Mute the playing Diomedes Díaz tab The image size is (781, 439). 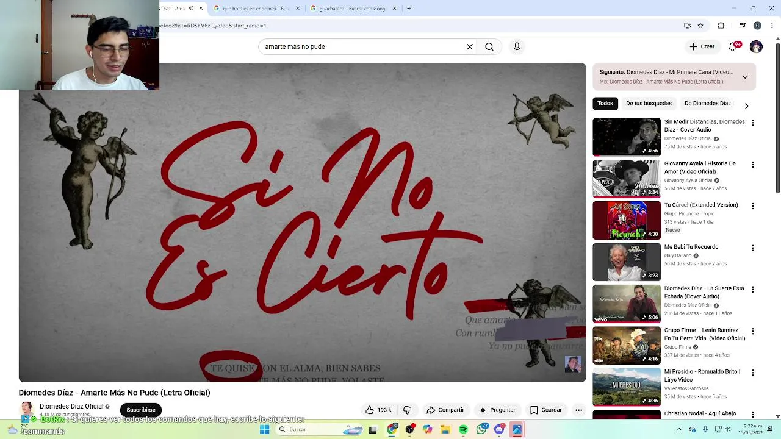(191, 8)
